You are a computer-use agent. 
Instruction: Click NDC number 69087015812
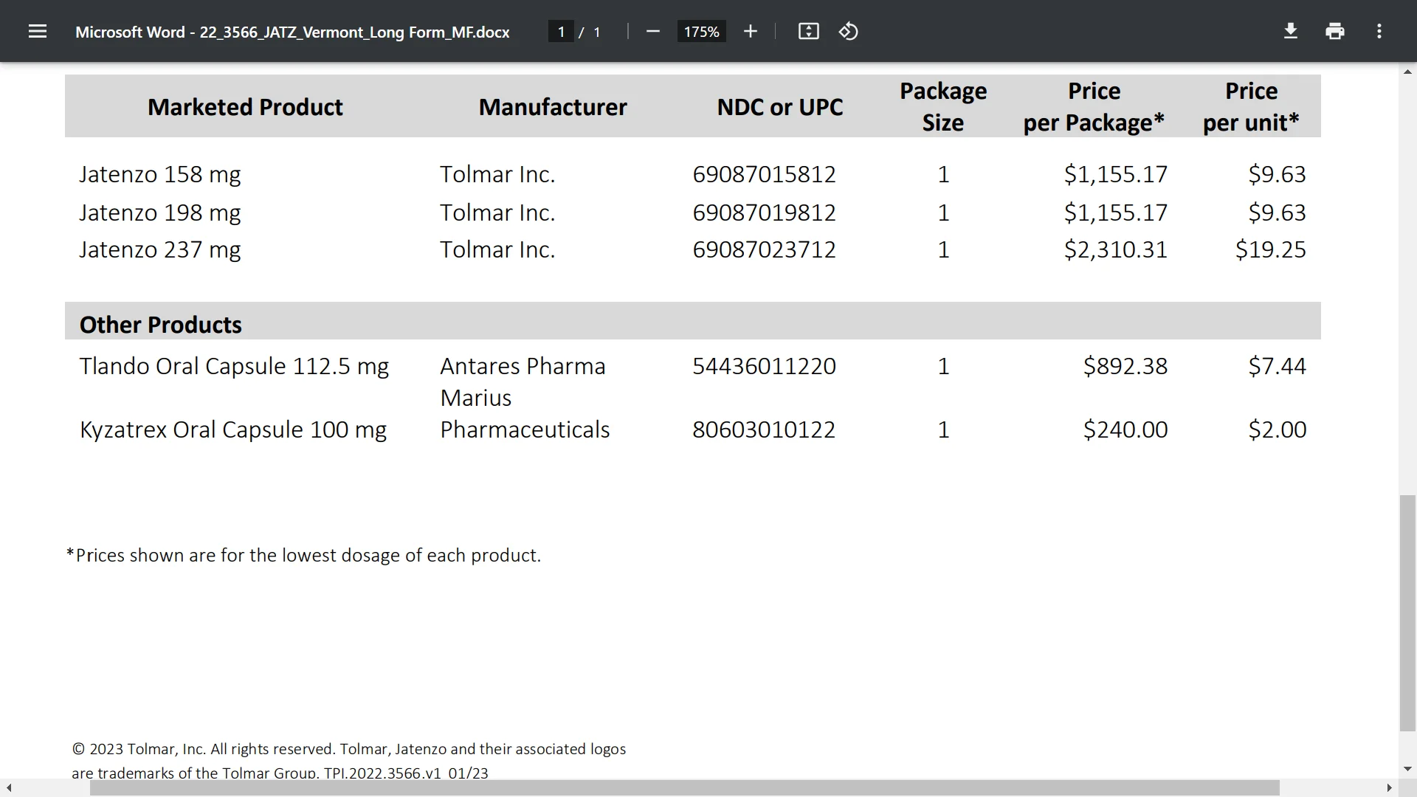[764, 174]
